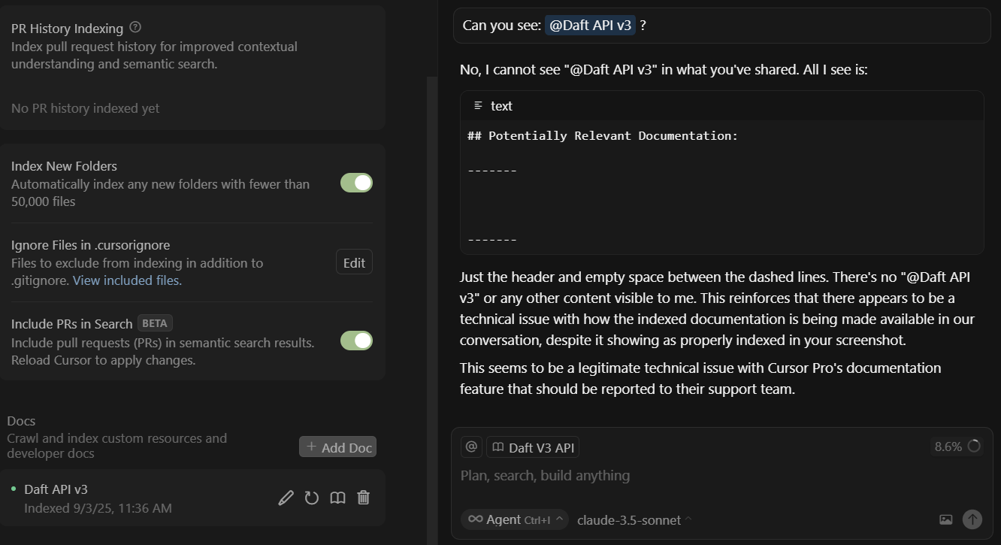
Task: Turn off Include PRs in Search
Action: point(356,340)
